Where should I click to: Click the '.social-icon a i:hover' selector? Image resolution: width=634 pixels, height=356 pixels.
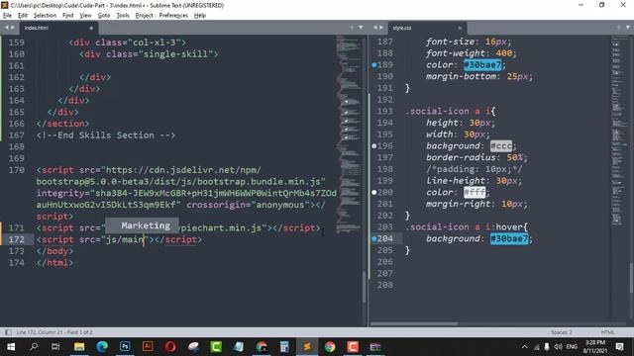tap(465, 226)
